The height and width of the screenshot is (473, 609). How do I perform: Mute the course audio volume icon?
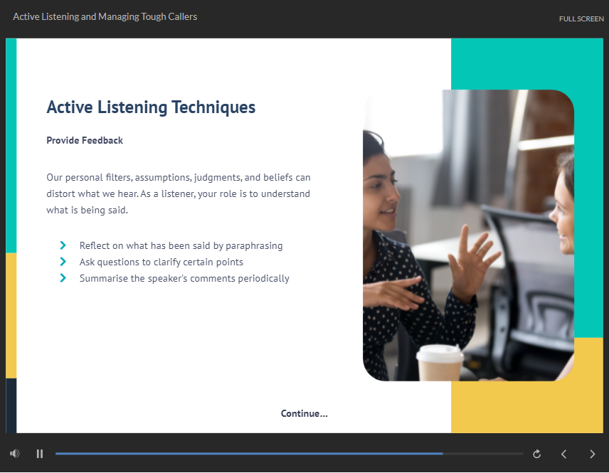tap(15, 454)
